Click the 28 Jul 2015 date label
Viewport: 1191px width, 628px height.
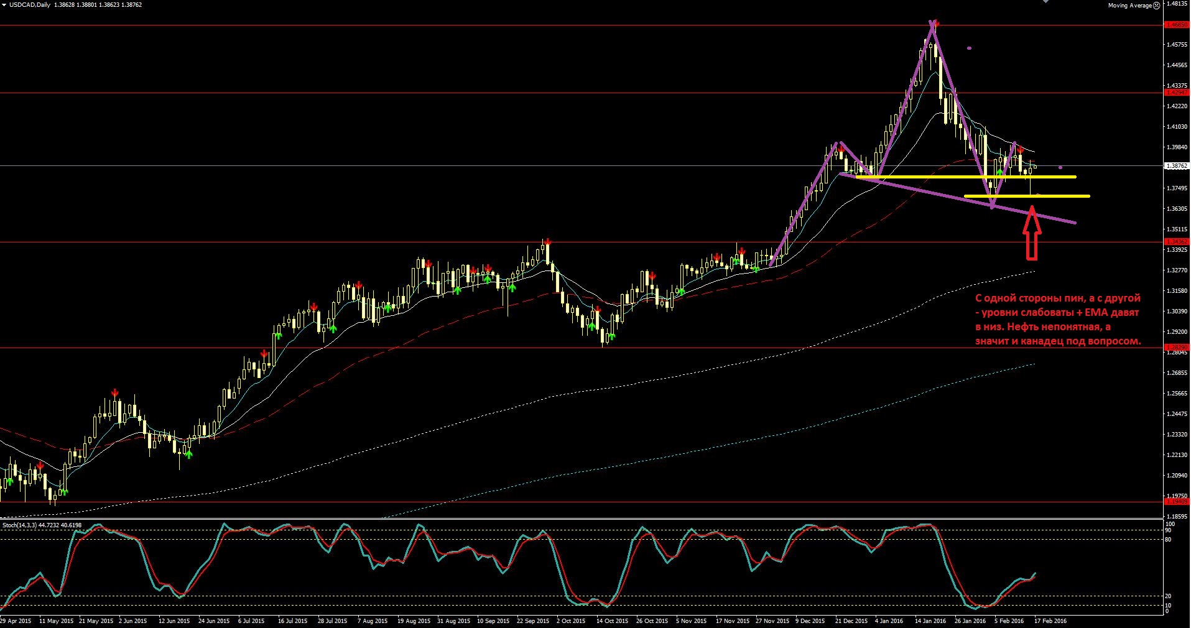point(333,621)
